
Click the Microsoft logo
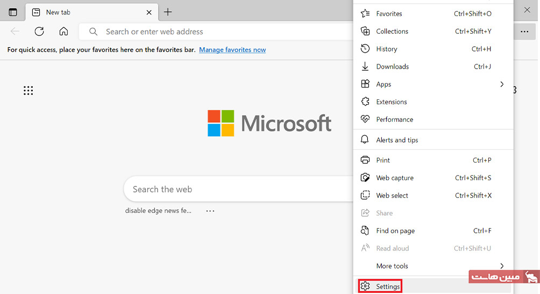[269, 123]
